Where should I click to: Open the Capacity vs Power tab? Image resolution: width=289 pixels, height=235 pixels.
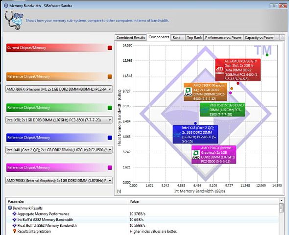click(x=259, y=38)
